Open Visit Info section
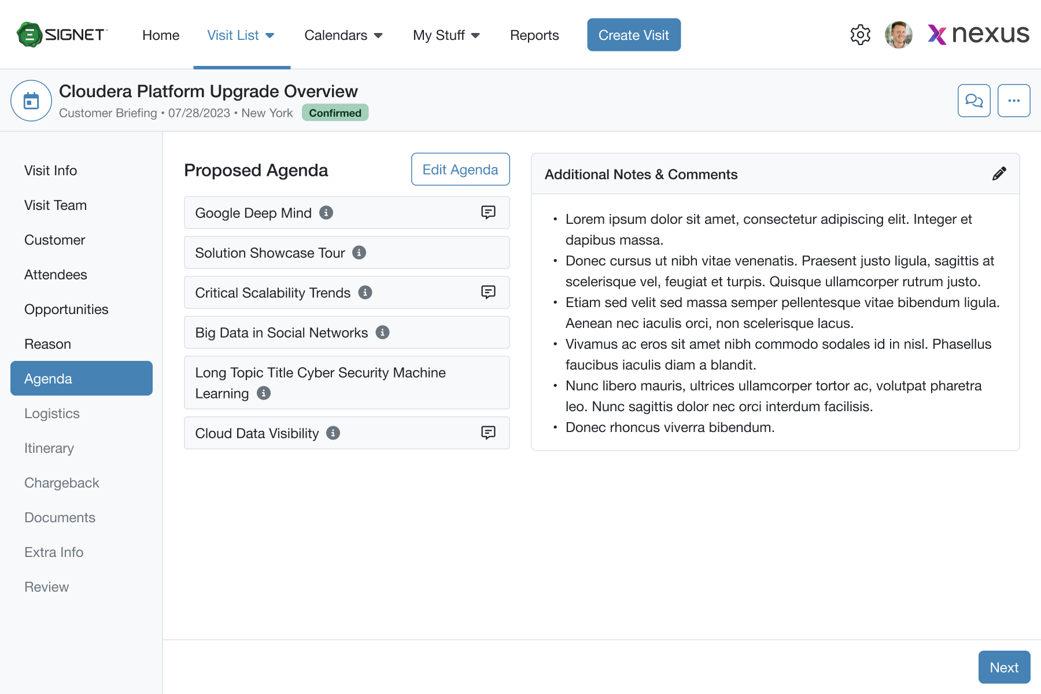This screenshot has height=694, width=1041. pyautogui.click(x=82, y=171)
